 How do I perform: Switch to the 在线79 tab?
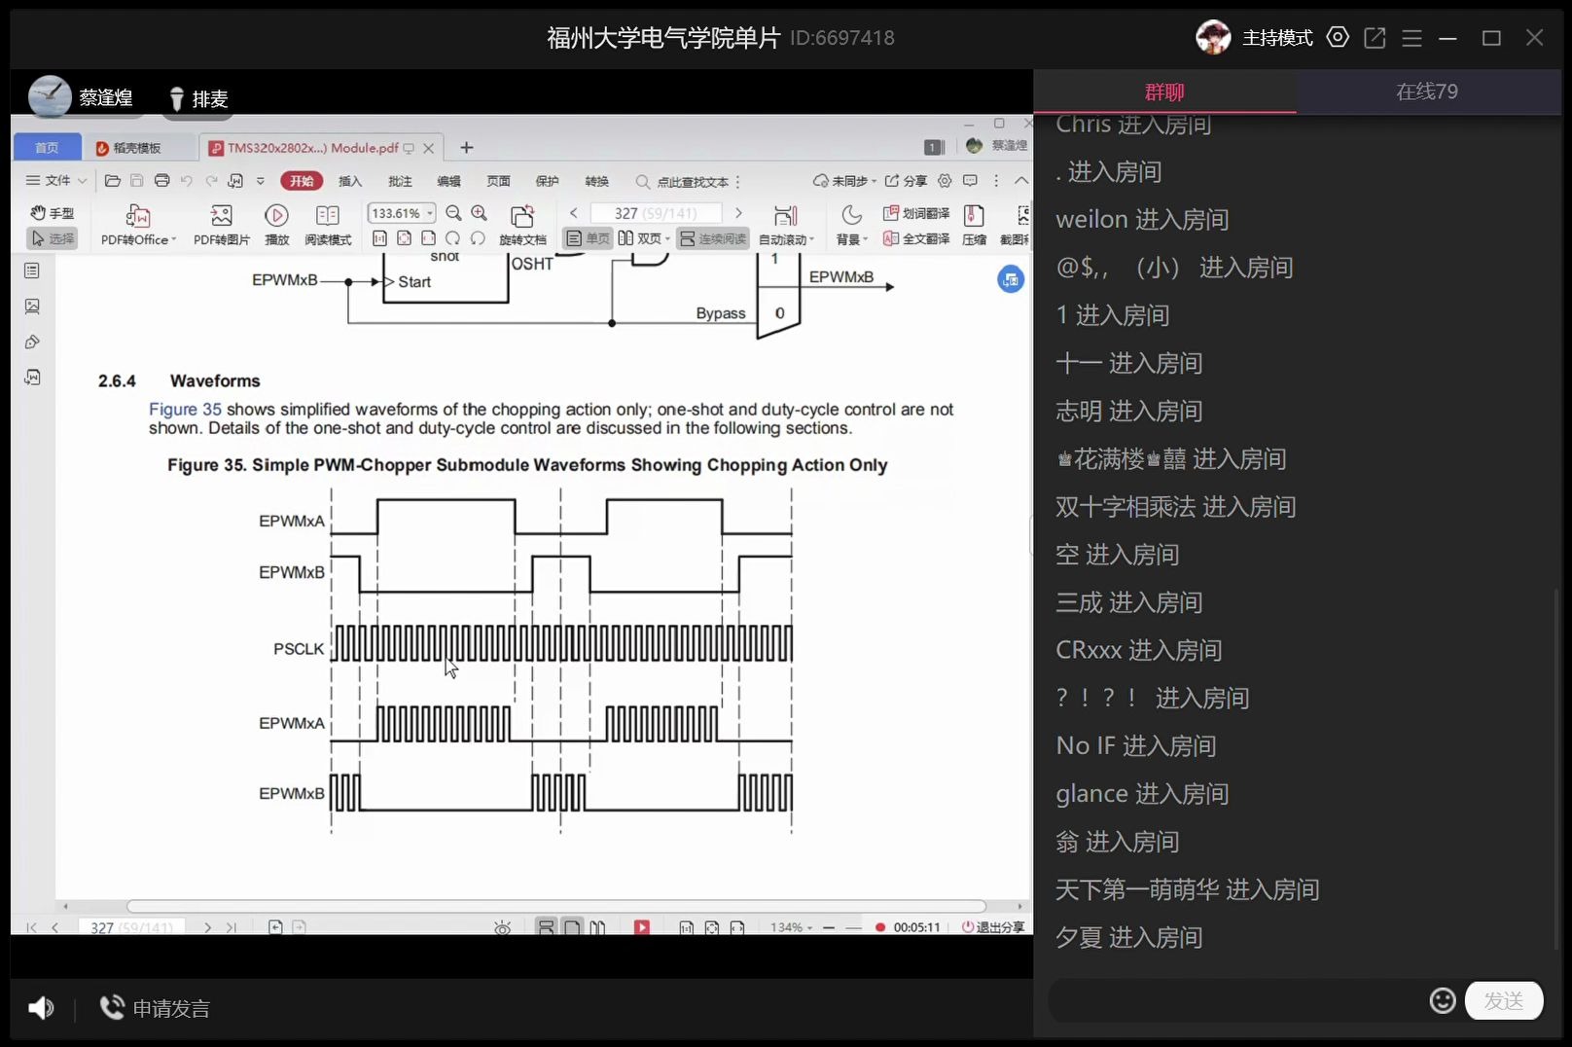pyautogui.click(x=1426, y=90)
